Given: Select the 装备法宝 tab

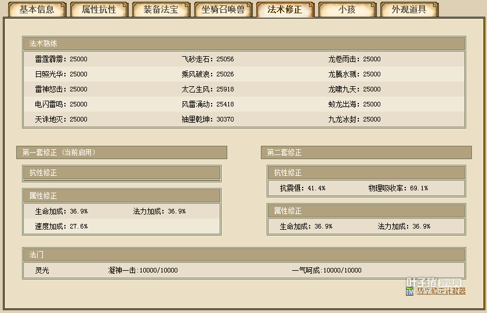Looking at the screenshot, I should [161, 10].
